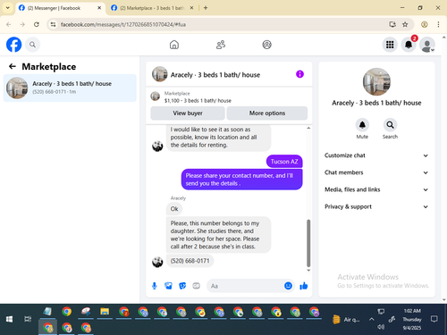
Task: Open File Explorer from the taskbar
Action: click(x=105, y=312)
